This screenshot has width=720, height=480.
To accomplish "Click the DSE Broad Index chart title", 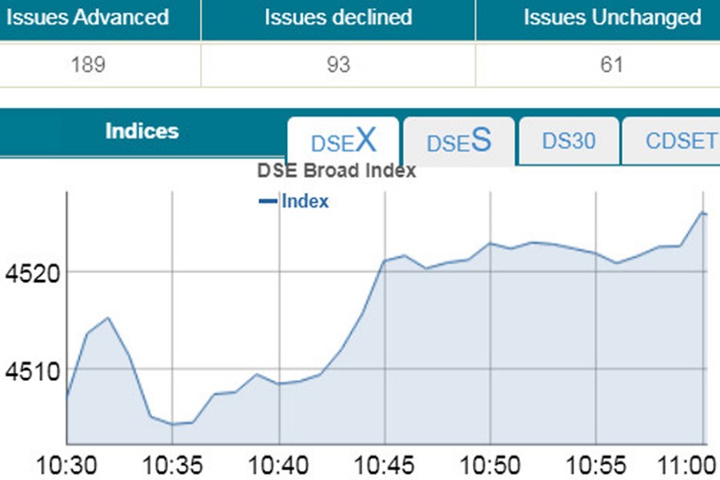I will pos(337,170).
